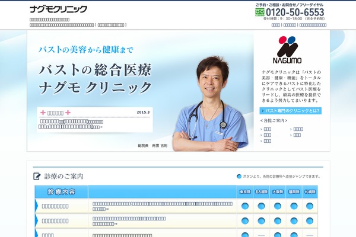Viewport: 356px width, 237px height.
Task: Click the doctor's photo in the banner
Action: click(210, 104)
